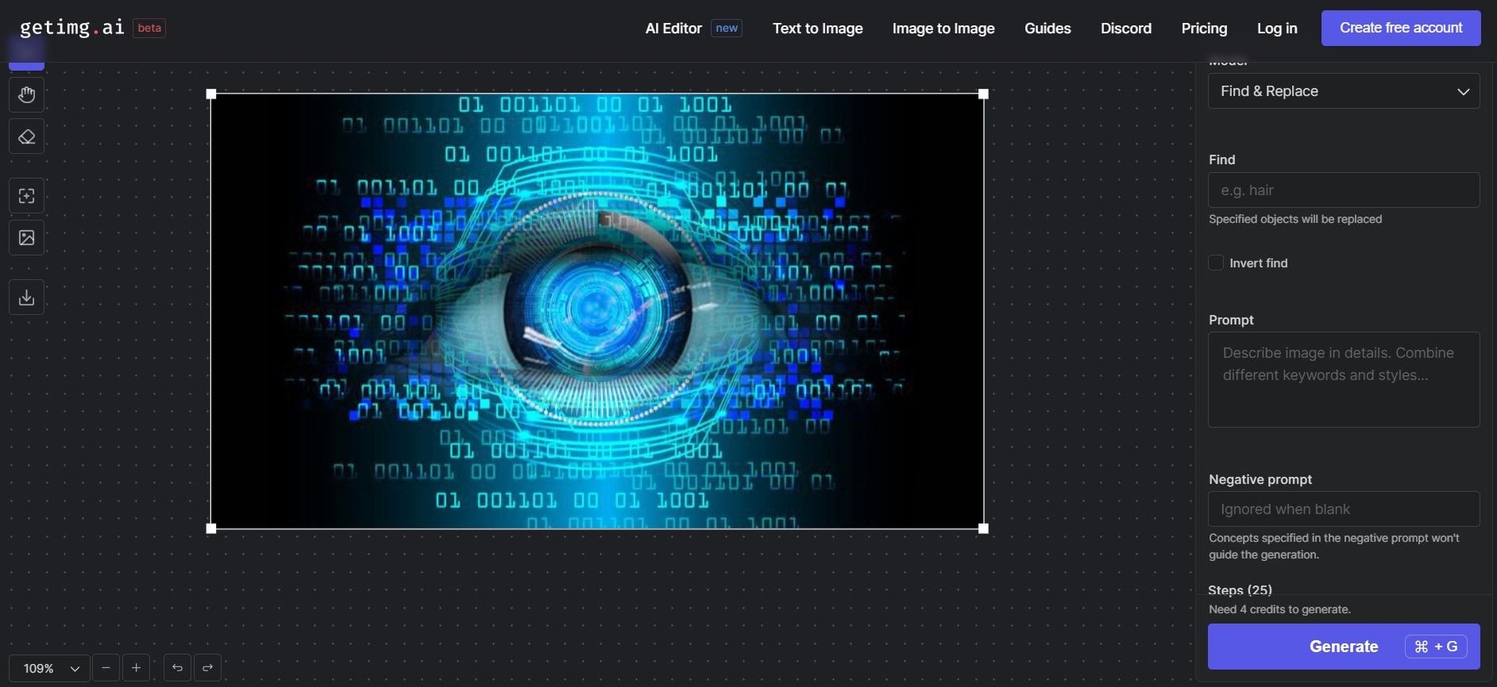Download the canvas image
The width and height of the screenshot is (1497, 687).
tap(26, 297)
